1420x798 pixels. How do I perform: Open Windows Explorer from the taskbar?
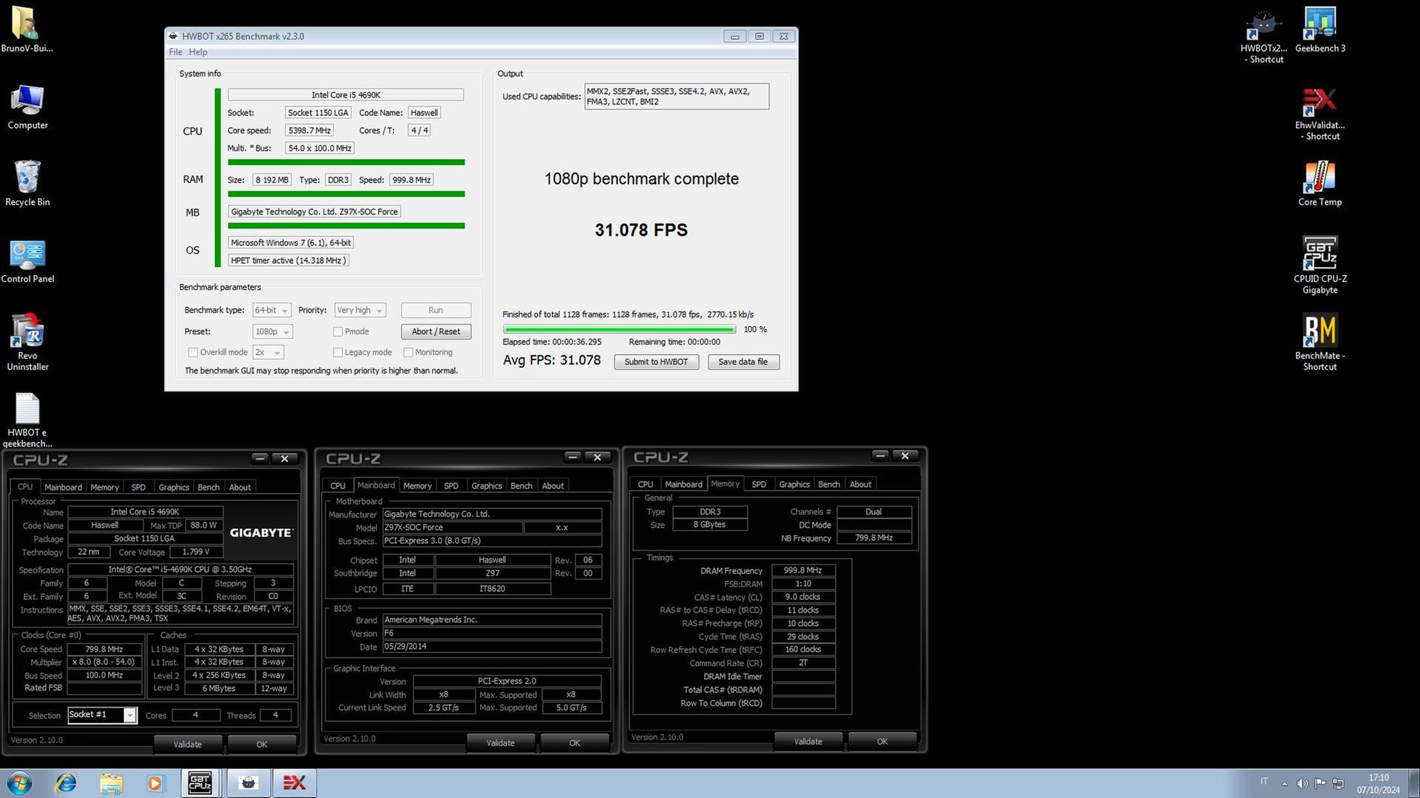(111, 783)
